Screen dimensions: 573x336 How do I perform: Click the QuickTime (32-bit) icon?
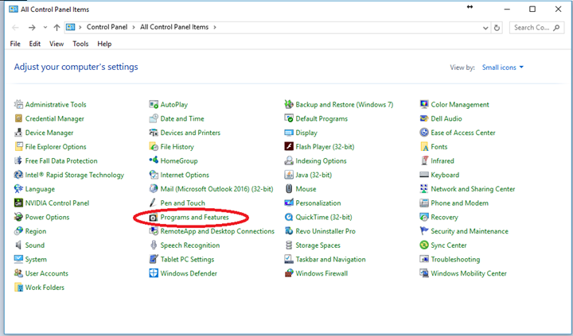click(x=289, y=217)
